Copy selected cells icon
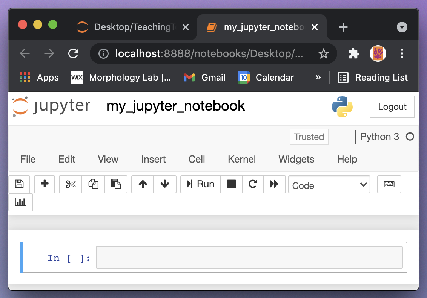Image resolution: width=427 pixels, height=298 pixels. click(x=94, y=184)
